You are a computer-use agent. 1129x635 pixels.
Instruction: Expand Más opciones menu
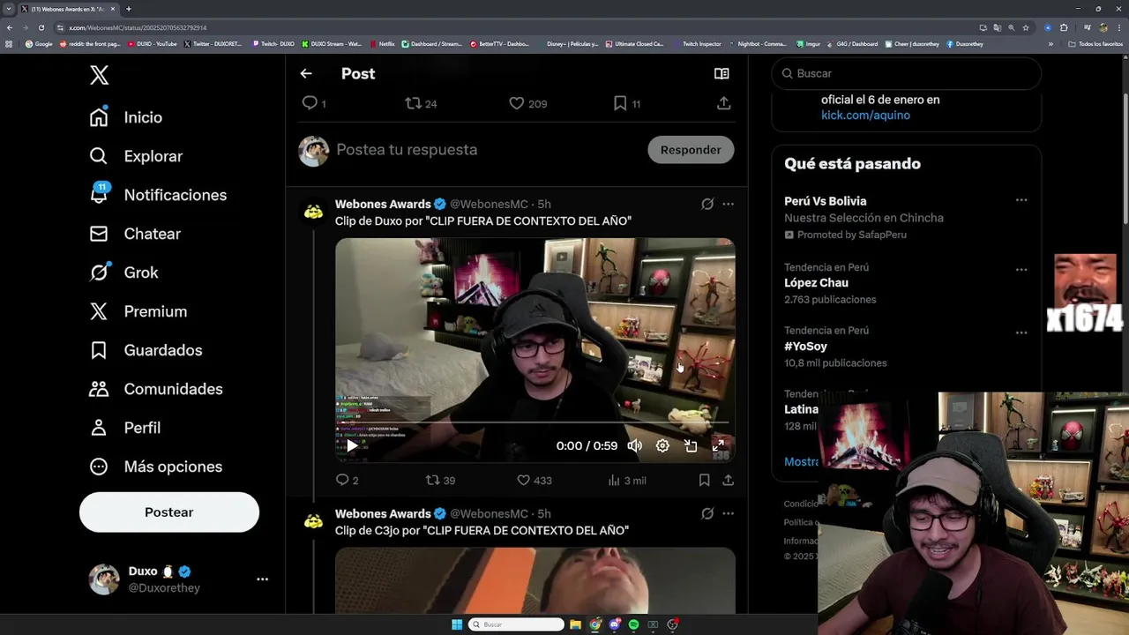tap(156, 467)
